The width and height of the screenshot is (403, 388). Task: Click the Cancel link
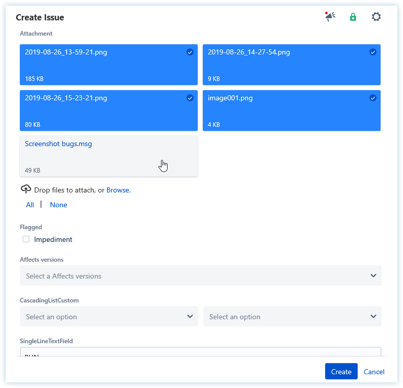pyautogui.click(x=374, y=372)
